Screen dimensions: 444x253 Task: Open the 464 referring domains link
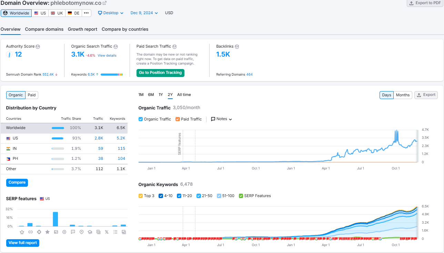pyautogui.click(x=249, y=75)
